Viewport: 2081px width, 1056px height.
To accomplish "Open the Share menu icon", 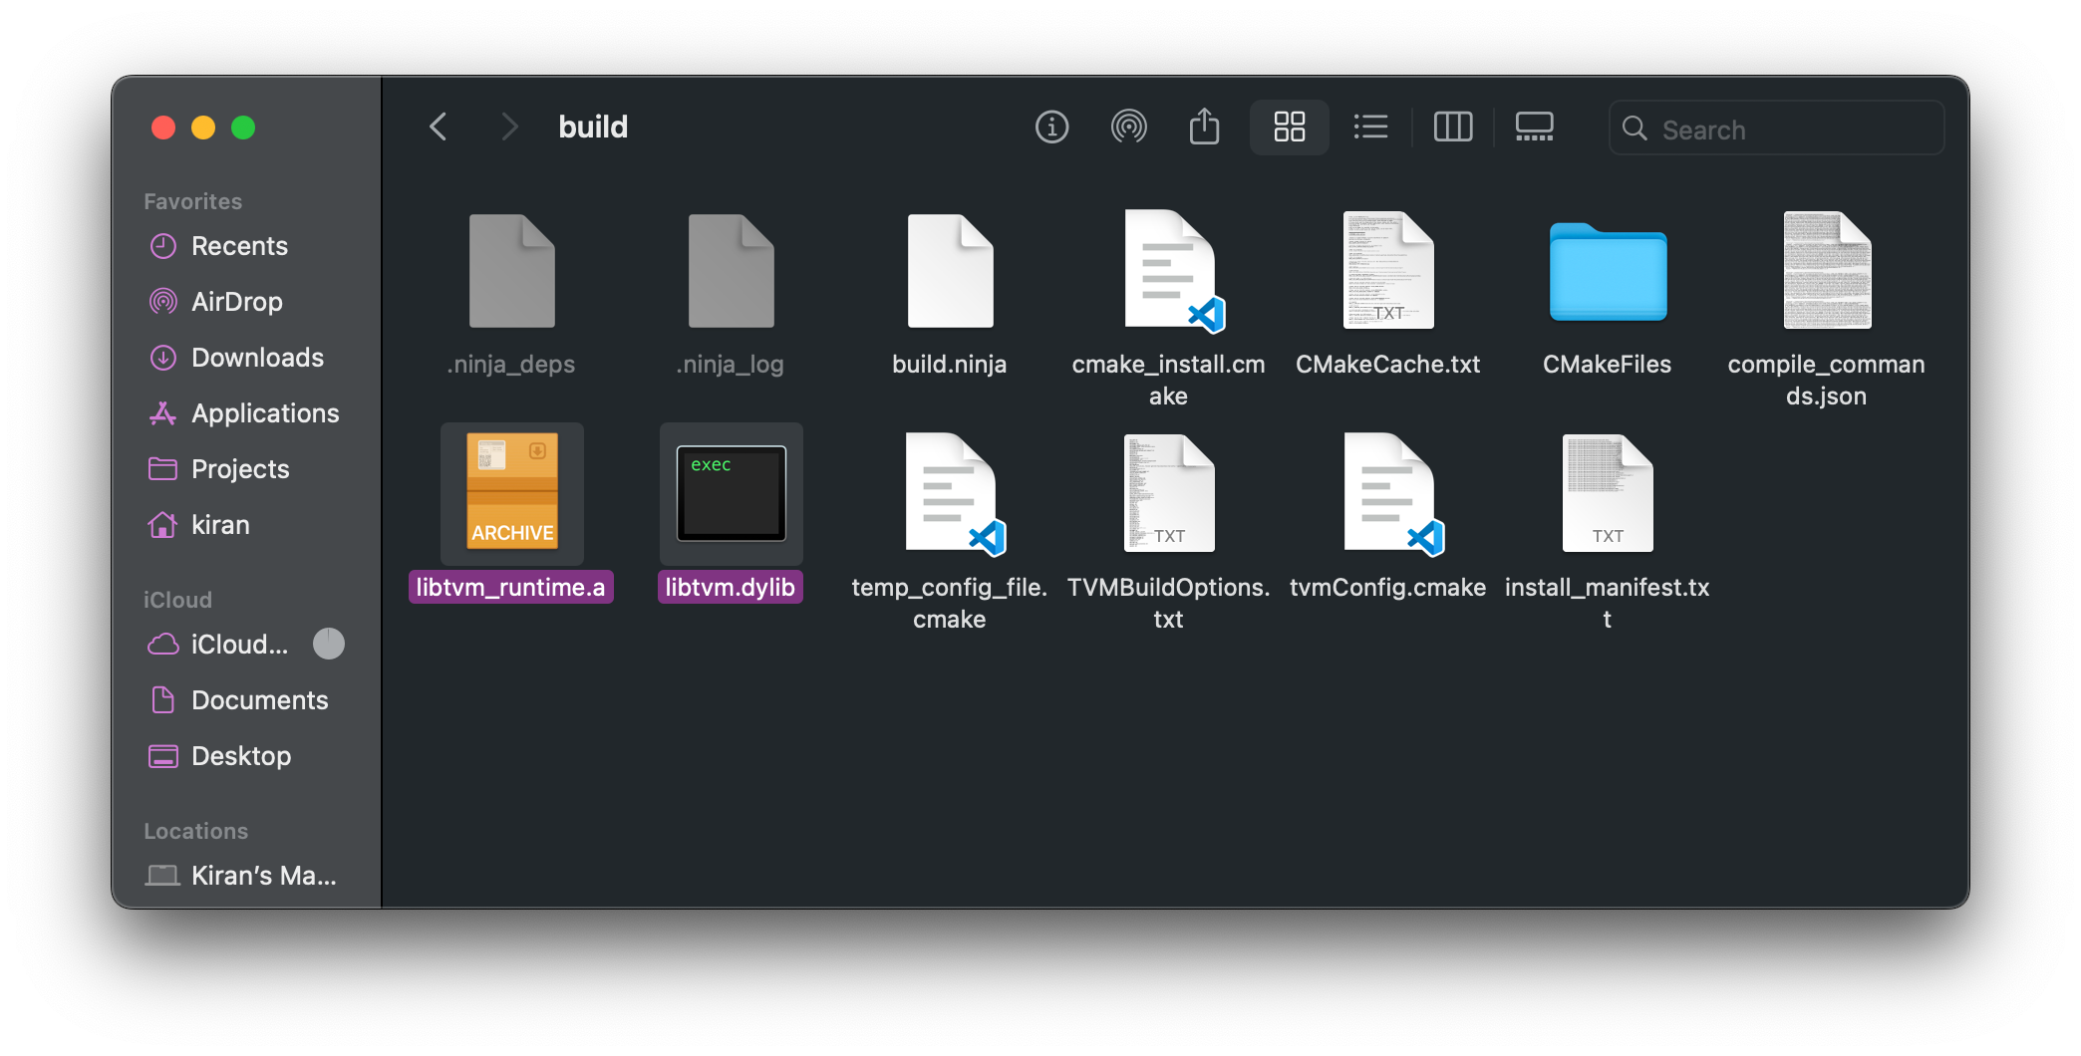I will click(x=1204, y=127).
